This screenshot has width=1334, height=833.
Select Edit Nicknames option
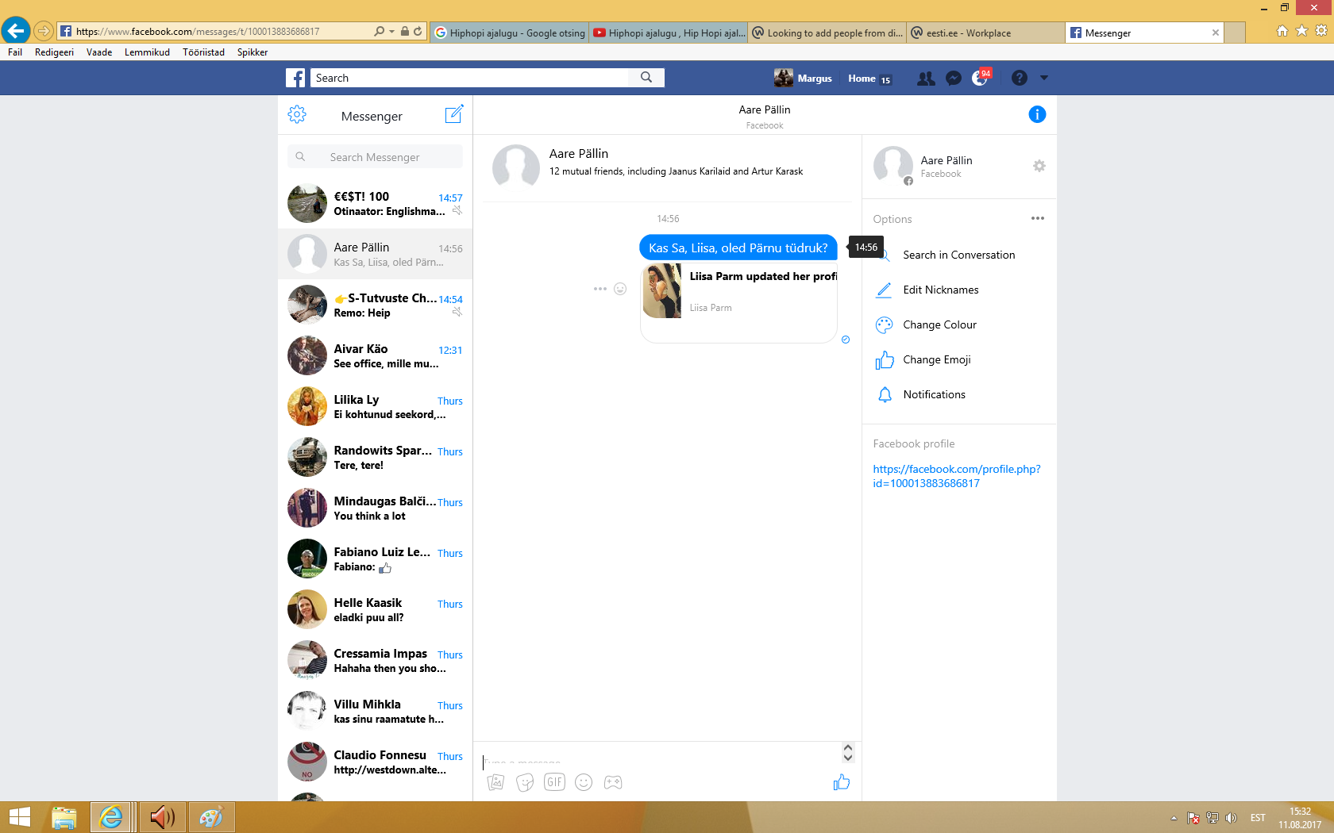(x=959, y=290)
